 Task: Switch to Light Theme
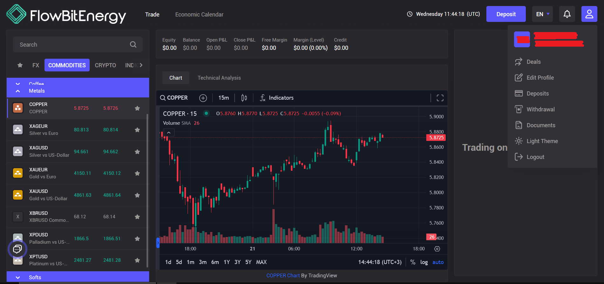tap(542, 141)
